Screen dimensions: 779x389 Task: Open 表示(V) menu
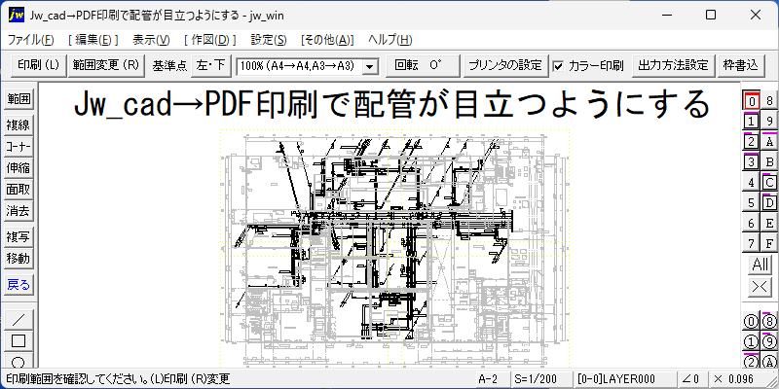click(x=151, y=40)
